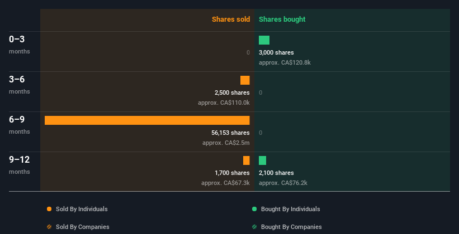The width and height of the screenshot is (459, 234).
Task: Click the '9–12' months row label
Action: pyautogui.click(x=20, y=164)
